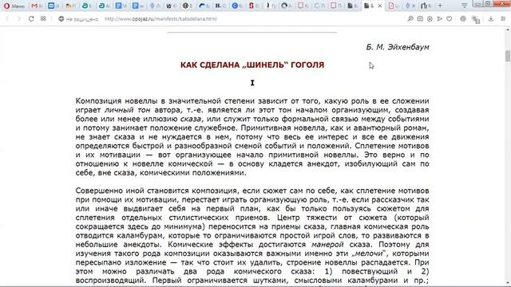511x287 pixels.
Task: Go back to previous page
Action: [x=7, y=19]
